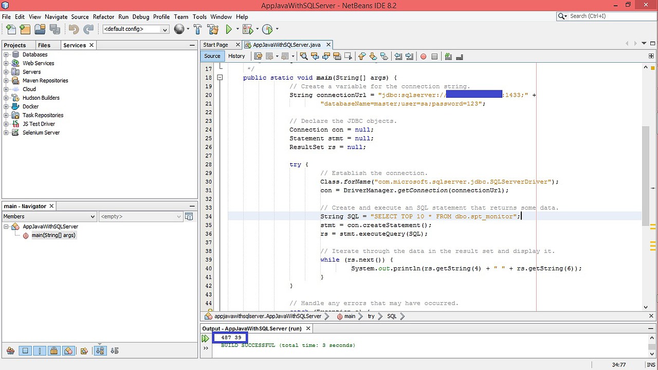Click Find Next Occurrence icon
658x370 pixels.
pyautogui.click(x=326, y=56)
